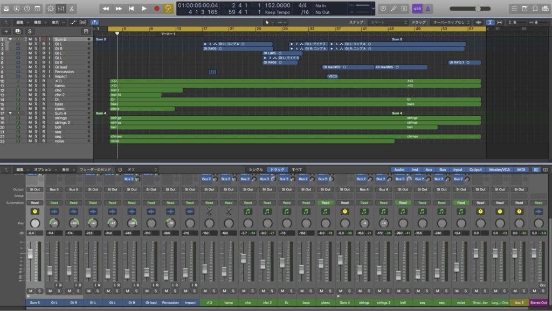Open Sum 5 channel automation Read menu
This screenshot has height=311, width=552.
35,203
